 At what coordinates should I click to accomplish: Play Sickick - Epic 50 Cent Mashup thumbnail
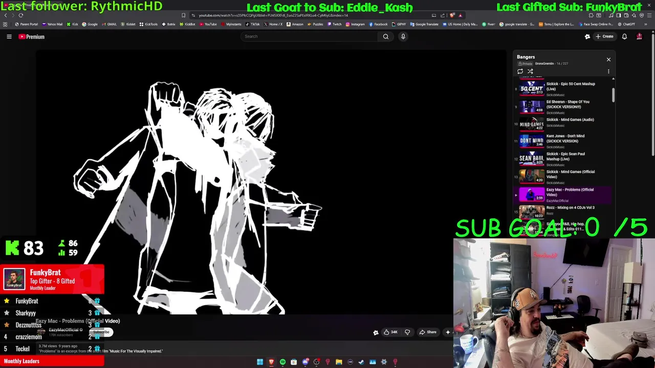(x=532, y=89)
